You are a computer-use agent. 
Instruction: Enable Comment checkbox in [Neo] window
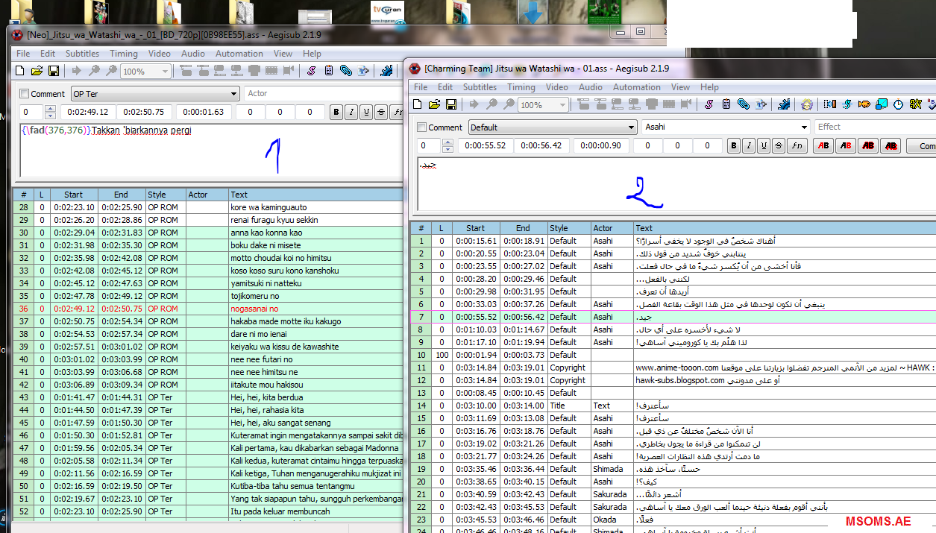click(x=25, y=94)
